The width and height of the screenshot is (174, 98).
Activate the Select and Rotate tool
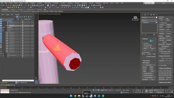[x=31, y=5]
